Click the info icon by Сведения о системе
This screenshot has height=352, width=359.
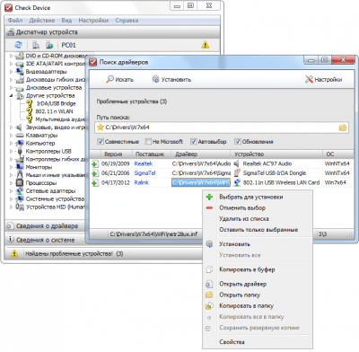pyautogui.click(x=11, y=240)
